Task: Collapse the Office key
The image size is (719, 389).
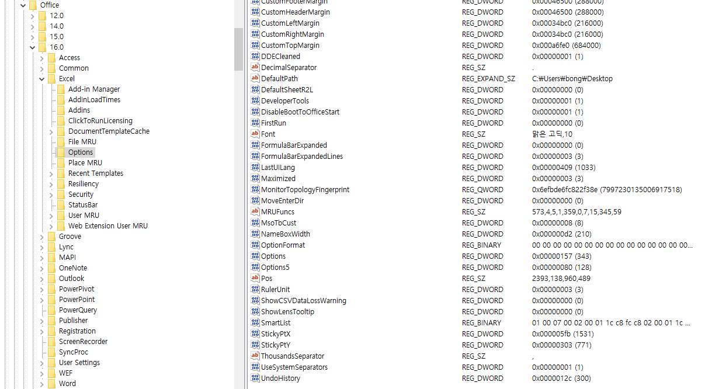Action: tap(23, 5)
